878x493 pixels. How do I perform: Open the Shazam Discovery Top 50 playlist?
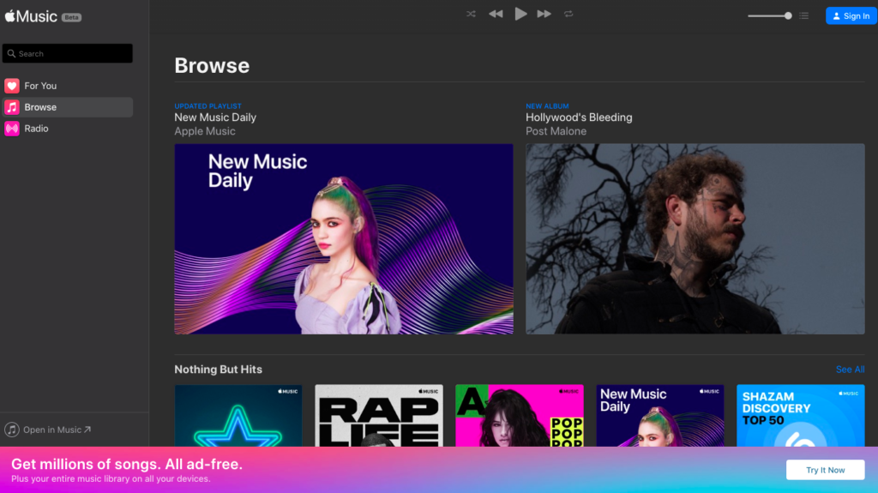(x=801, y=415)
